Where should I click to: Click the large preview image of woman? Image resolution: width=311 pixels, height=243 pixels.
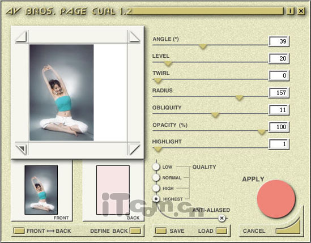click(62, 93)
